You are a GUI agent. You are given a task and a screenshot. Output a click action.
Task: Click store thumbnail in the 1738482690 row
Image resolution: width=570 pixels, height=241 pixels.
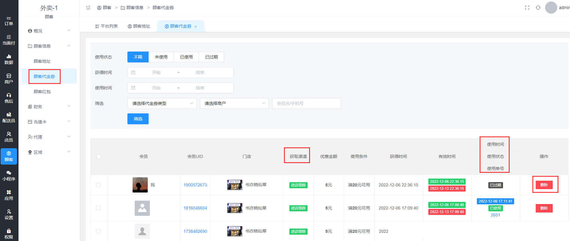coord(235,231)
